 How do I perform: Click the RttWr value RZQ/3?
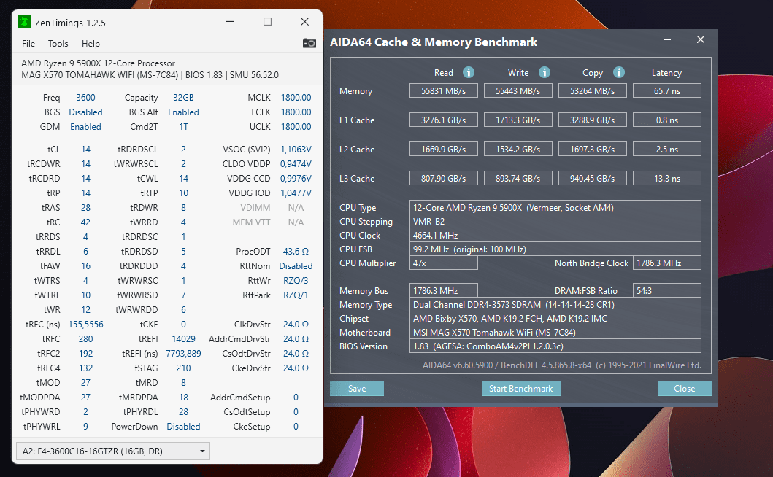296,280
